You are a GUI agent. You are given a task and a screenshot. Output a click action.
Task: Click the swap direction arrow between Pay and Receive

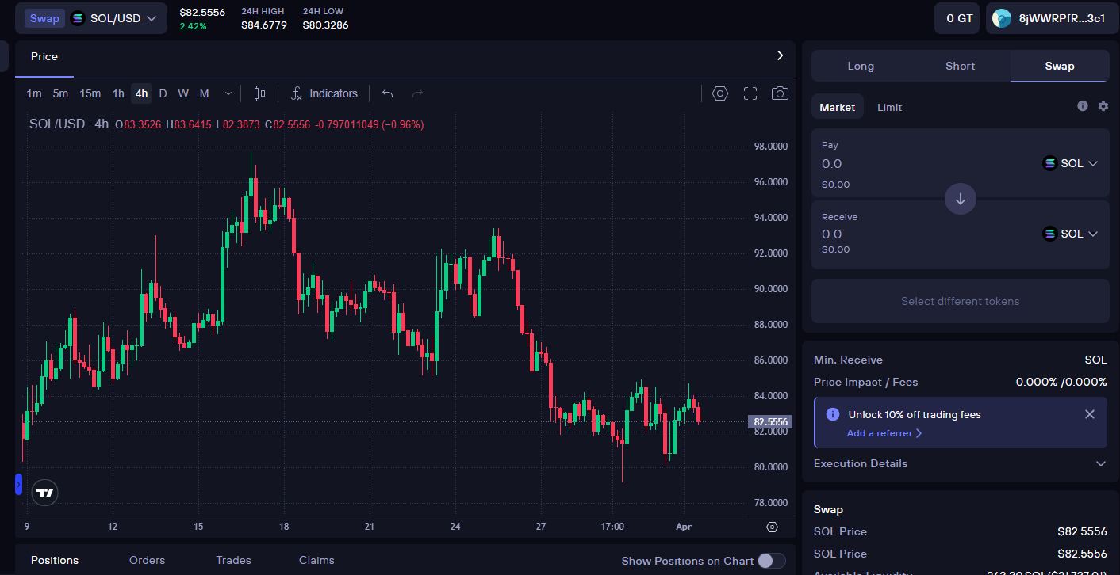(x=960, y=199)
